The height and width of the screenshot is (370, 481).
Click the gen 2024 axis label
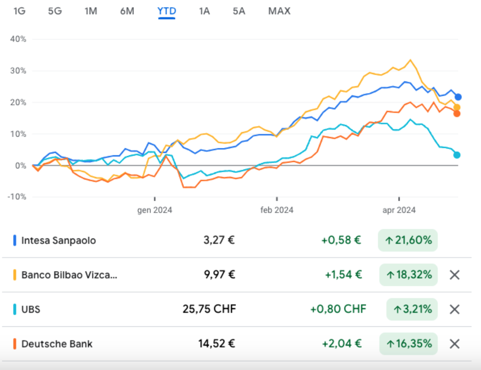[155, 210]
